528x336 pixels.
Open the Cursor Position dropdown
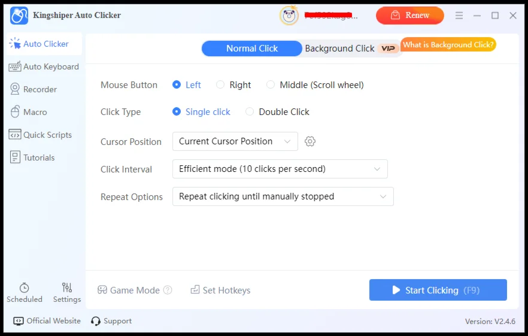click(235, 141)
